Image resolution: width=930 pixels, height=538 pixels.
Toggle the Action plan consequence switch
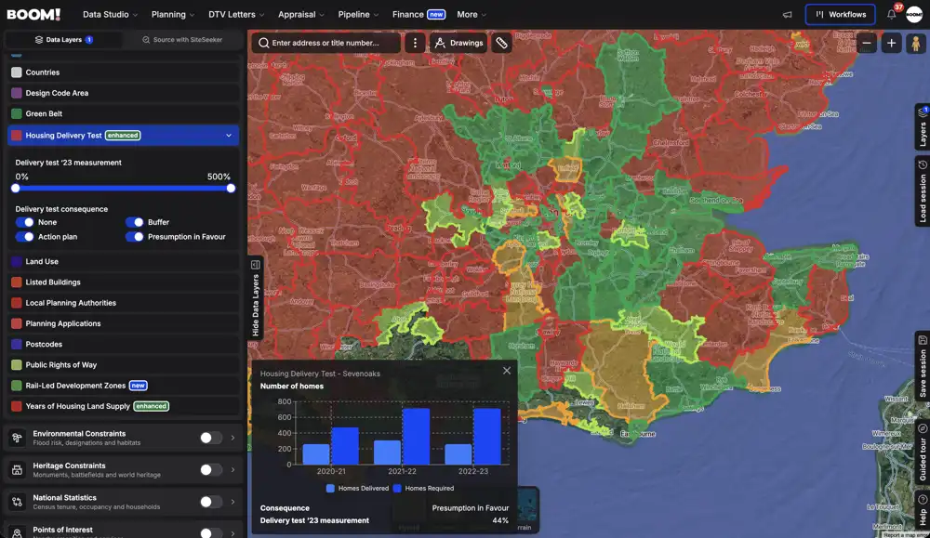(24, 236)
